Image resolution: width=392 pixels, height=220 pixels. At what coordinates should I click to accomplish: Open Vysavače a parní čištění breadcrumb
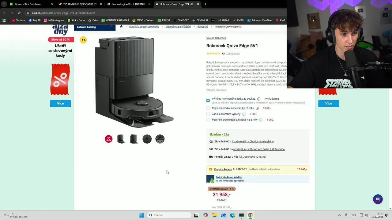click(178, 27)
